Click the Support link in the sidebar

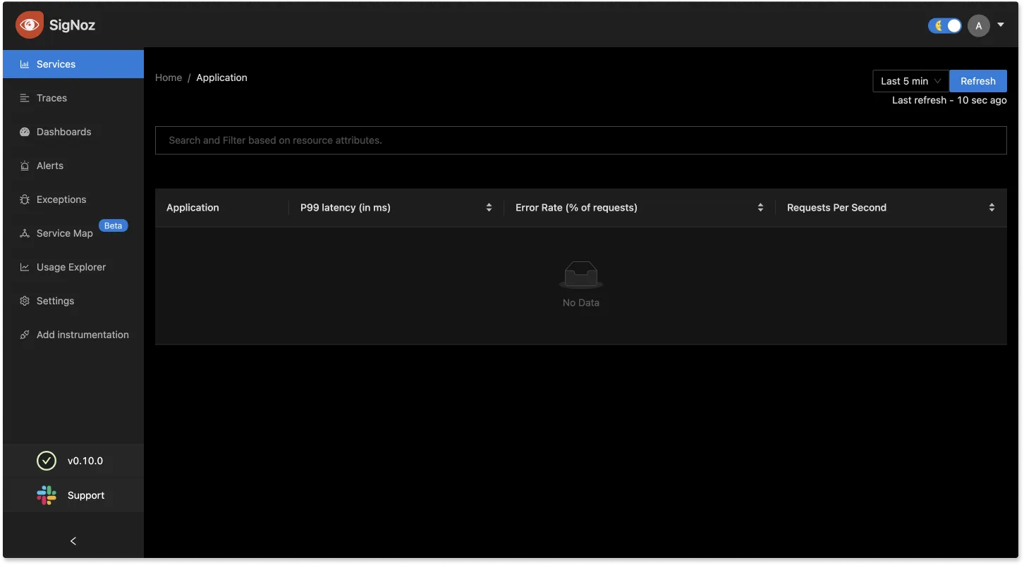(x=86, y=495)
